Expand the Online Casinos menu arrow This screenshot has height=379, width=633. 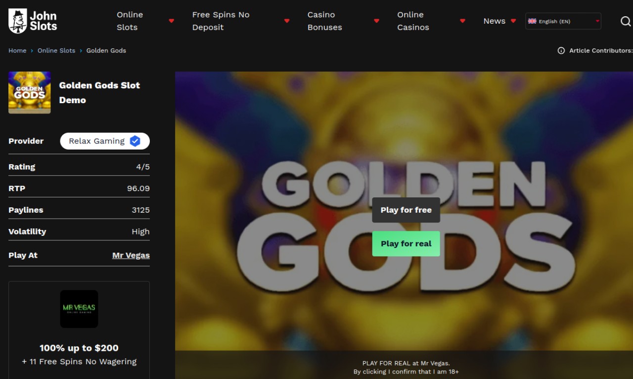pos(462,21)
